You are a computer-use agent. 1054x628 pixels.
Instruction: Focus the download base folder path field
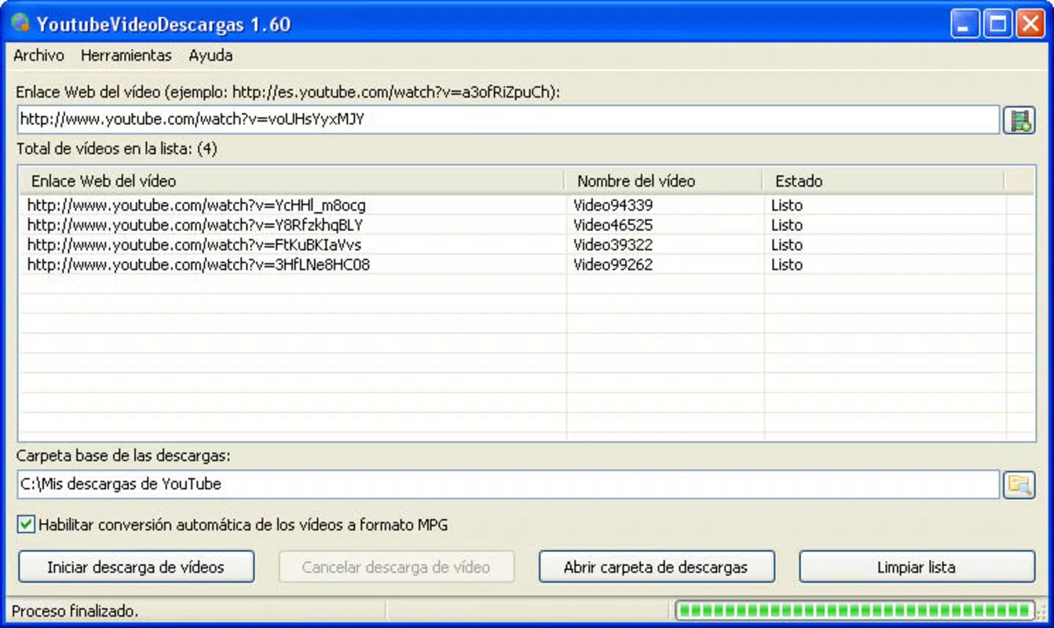click(x=509, y=484)
